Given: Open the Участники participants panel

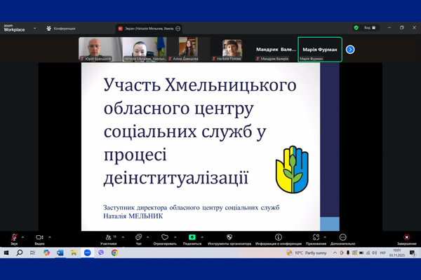Looking at the screenshot, I should tap(108, 238).
